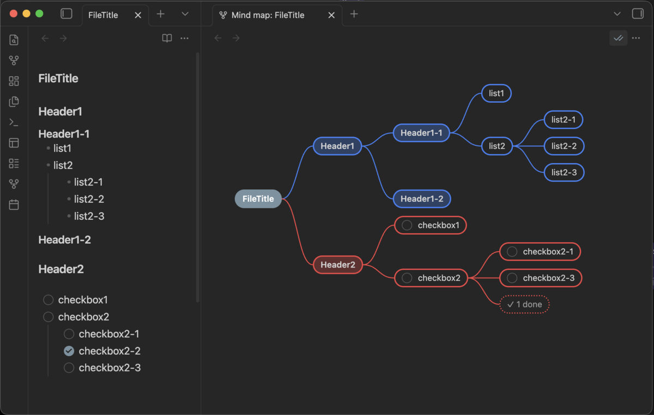The image size is (654, 415).
Task: Open mind map icon near ribbon bottom
Action: [14, 184]
